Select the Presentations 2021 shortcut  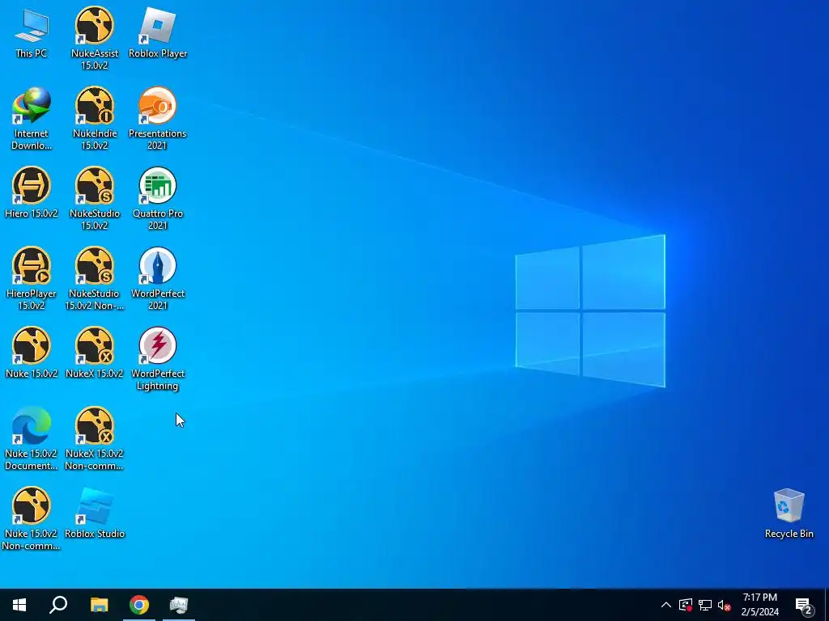tap(158, 118)
